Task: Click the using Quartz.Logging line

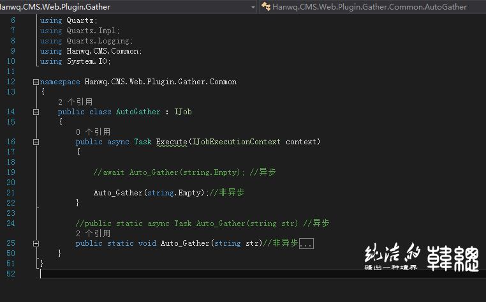Action: [85, 41]
